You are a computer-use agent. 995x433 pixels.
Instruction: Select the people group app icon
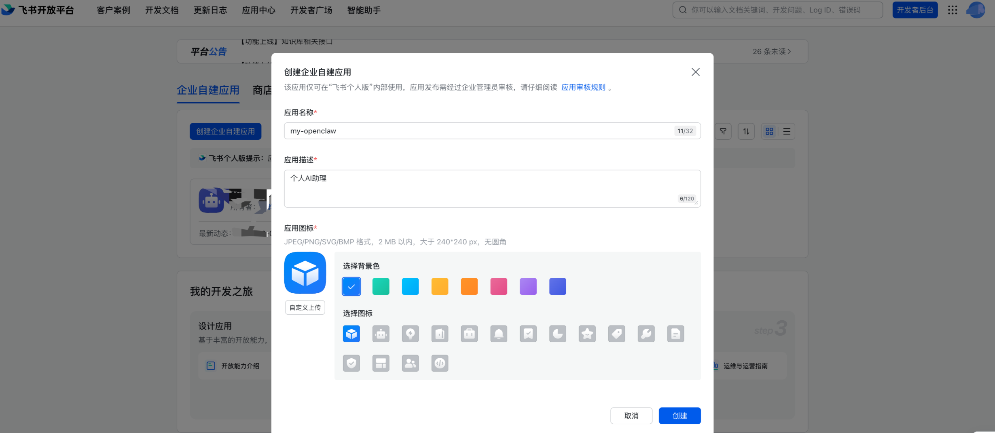click(410, 363)
